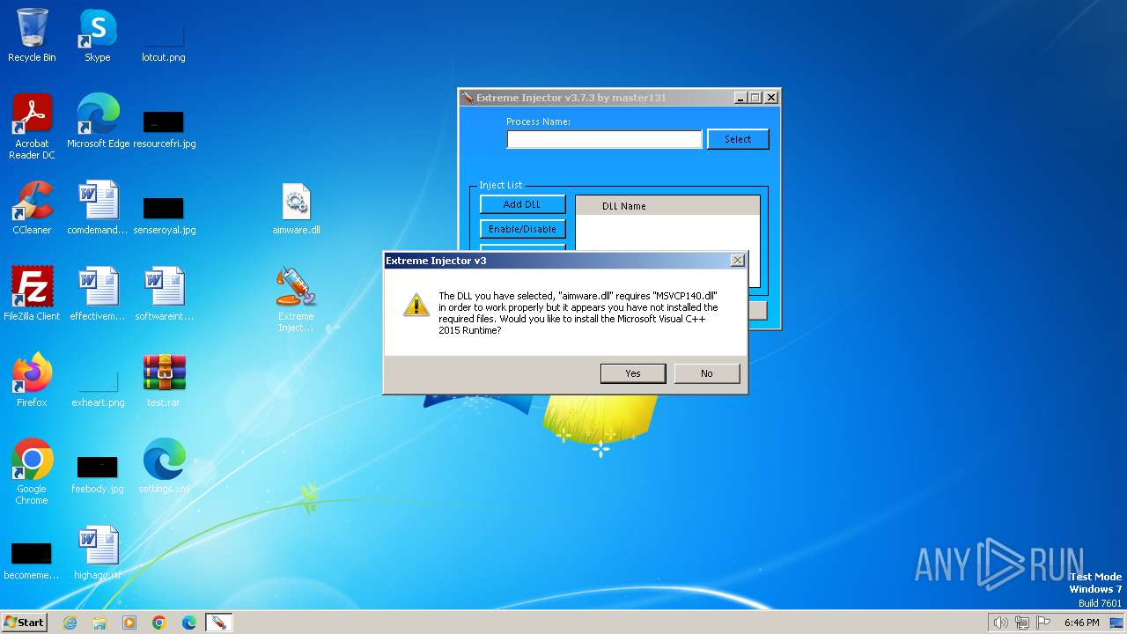Select resourcefri.jpg on the desktop
Image resolution: width=1127 pixels, height=634 pixels.
[164, 122]
